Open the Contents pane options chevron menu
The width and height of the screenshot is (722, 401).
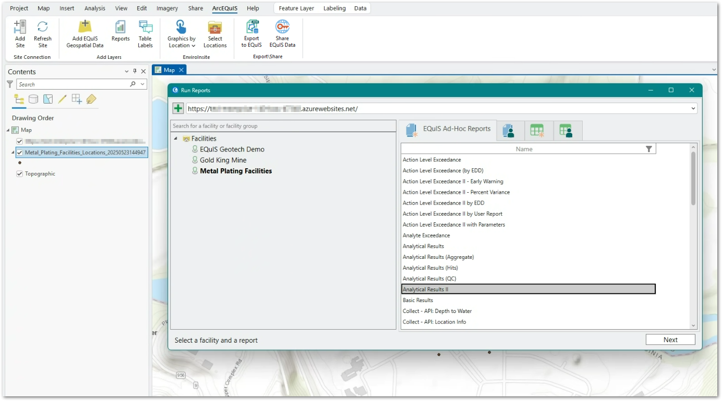(x=126, y=71)
